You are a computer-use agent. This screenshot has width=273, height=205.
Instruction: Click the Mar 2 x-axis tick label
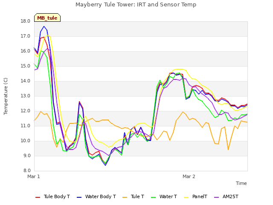pyautogui.click(x=189, y=176)
